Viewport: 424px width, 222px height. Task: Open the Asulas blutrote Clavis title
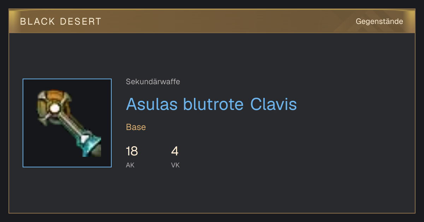tap(211, 104)
